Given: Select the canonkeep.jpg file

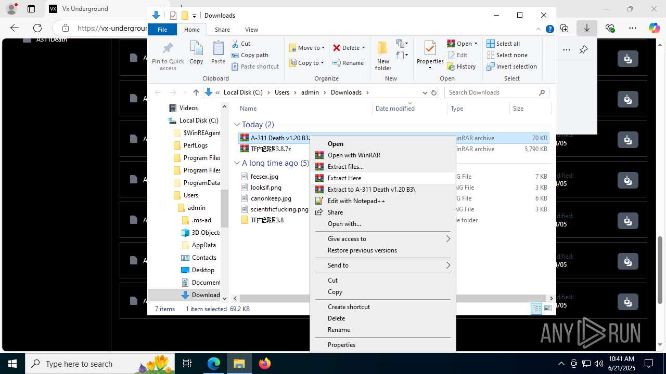Looking at the screenshot, I should (271, 198).
